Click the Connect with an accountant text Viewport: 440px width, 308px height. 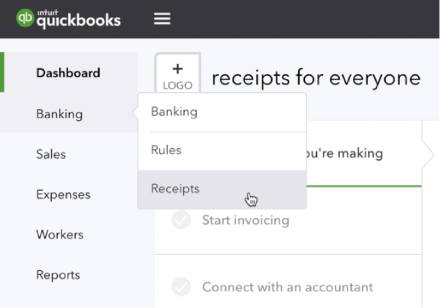click(287, 287)
